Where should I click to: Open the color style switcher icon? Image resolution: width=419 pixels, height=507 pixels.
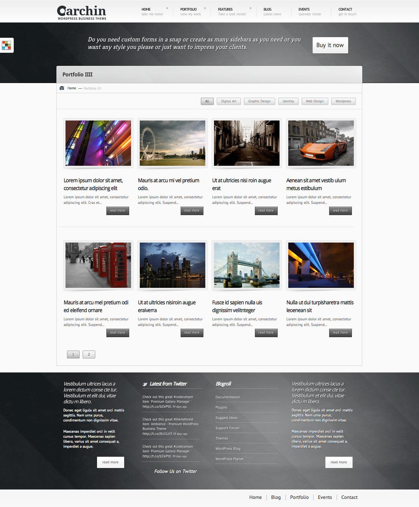coord(6,45)
